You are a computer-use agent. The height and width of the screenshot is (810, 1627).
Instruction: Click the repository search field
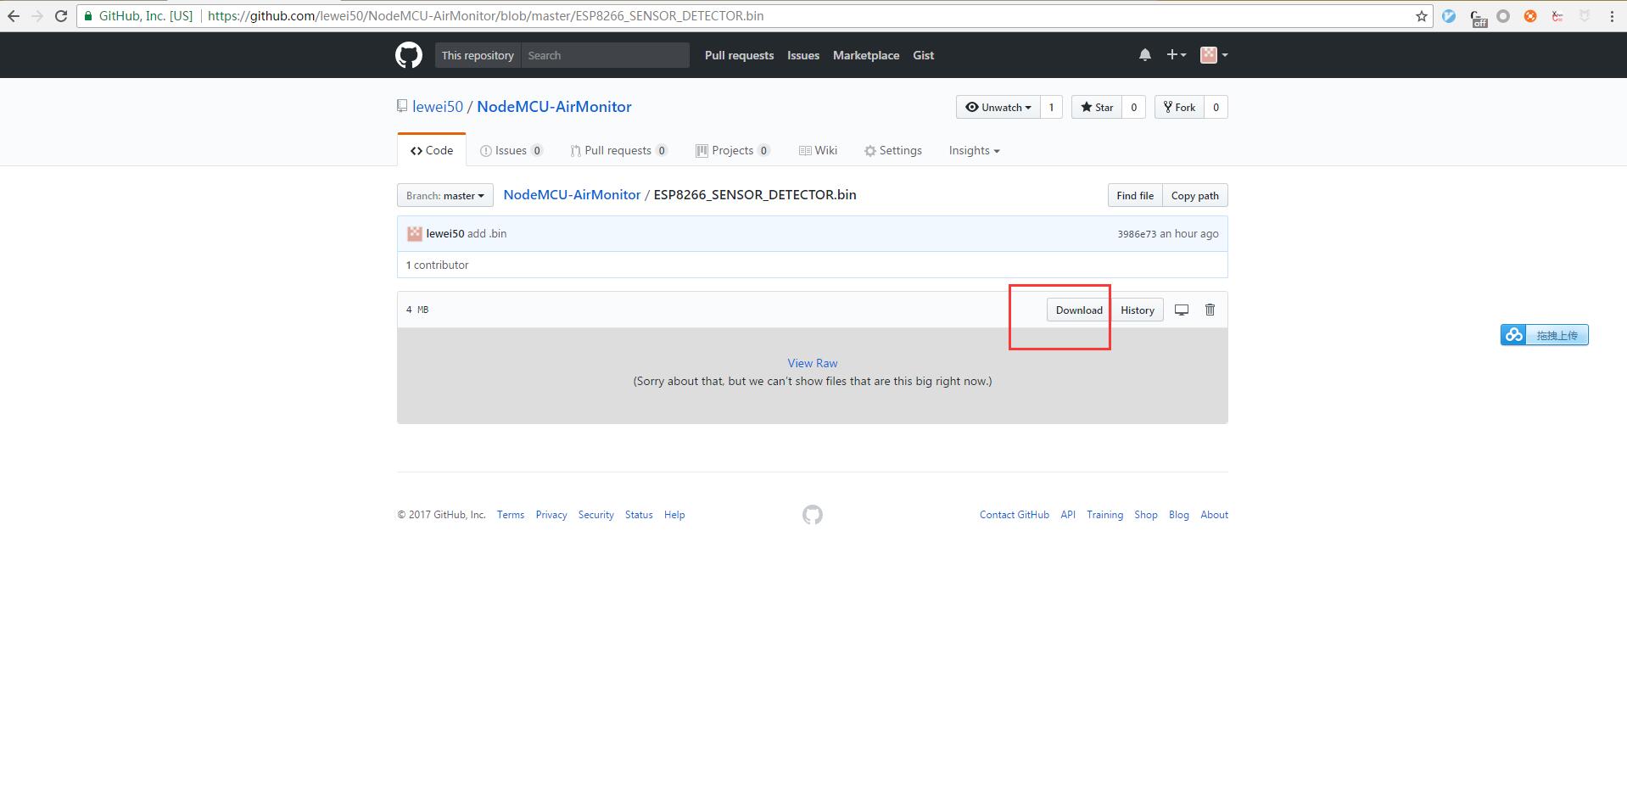pyautogui.click(x=605, y=55)
